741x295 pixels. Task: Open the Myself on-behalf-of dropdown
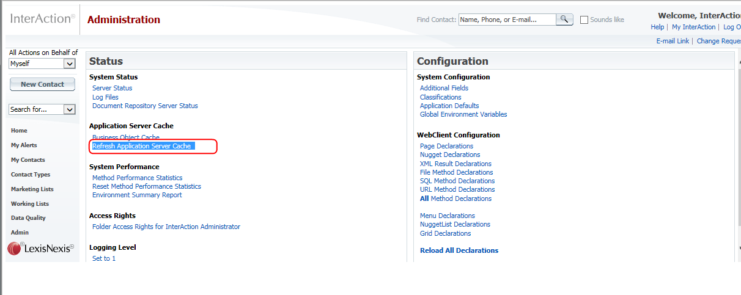click(x=42, y=64)
